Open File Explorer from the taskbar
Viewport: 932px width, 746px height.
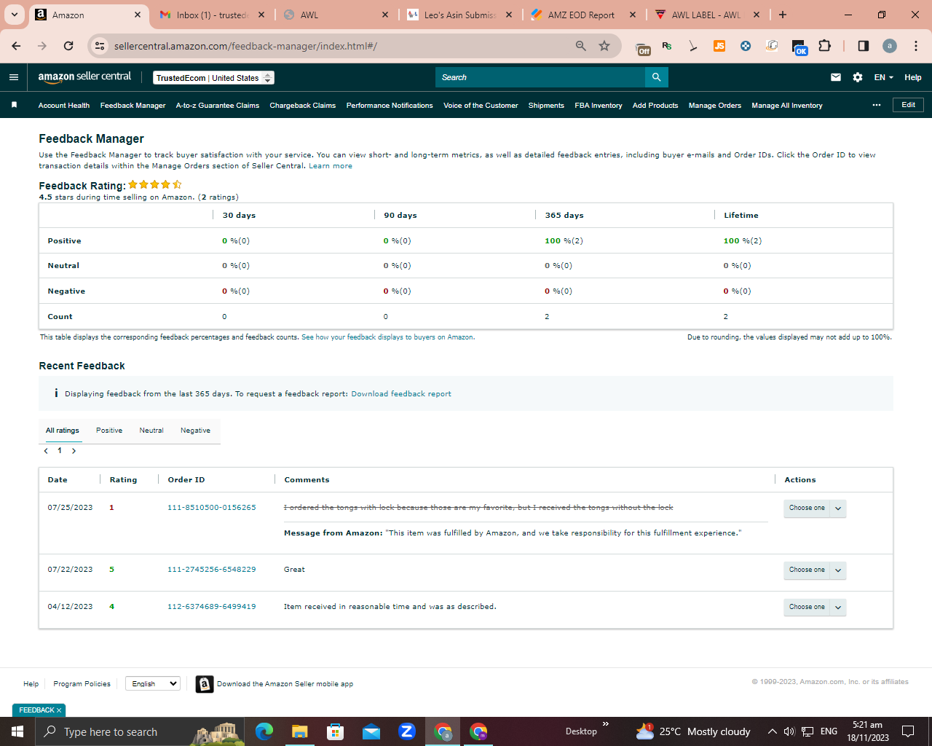pos(299,731)
